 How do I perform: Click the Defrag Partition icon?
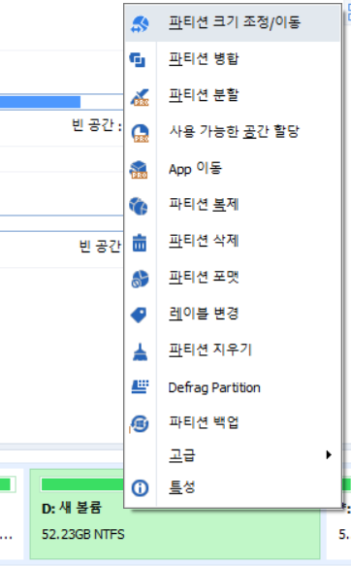tap(141, 386)
